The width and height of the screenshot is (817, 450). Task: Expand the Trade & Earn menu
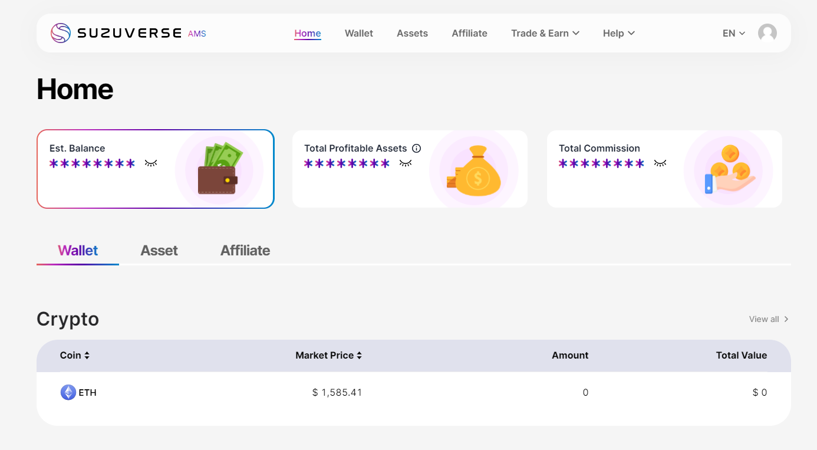click(545, 33)
